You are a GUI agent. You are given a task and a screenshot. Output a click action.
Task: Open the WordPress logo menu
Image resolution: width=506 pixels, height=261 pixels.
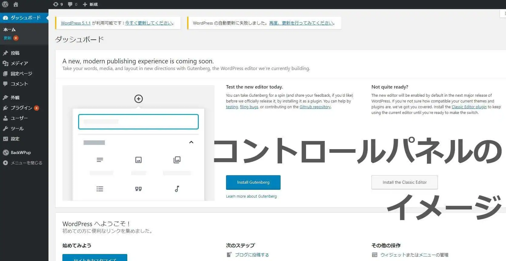coord(5,4)
